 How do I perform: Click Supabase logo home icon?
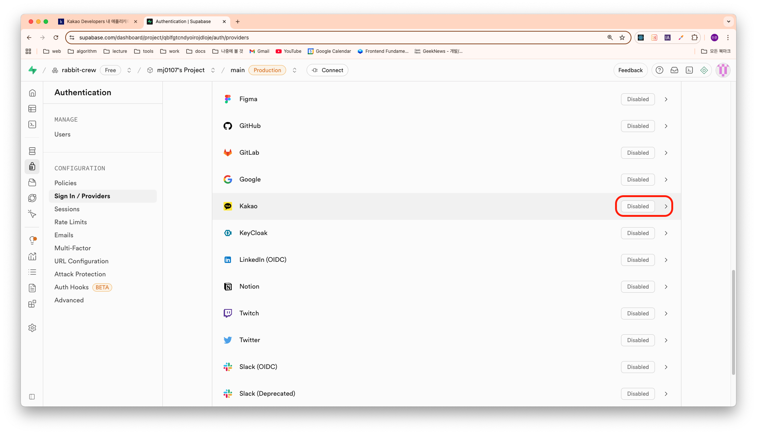33,70
